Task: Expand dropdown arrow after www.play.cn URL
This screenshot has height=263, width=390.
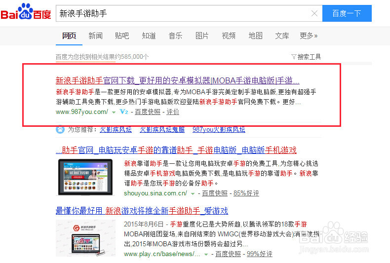Action: tap(206, 254)
